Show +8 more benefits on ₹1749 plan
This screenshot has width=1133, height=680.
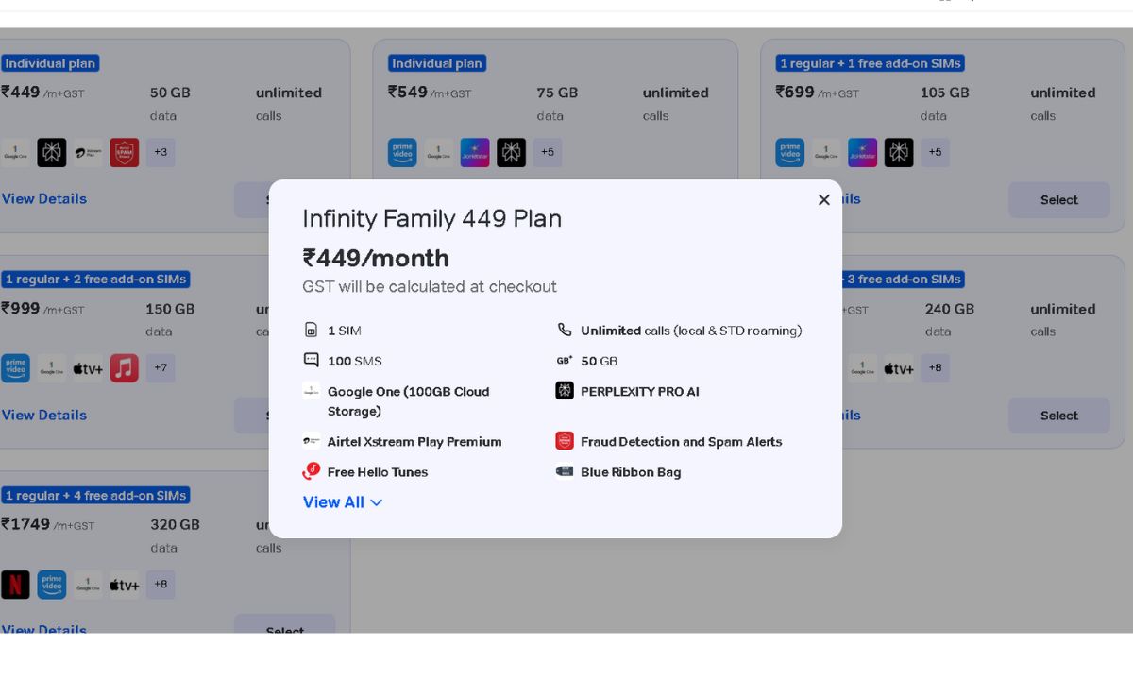[161, 585]
